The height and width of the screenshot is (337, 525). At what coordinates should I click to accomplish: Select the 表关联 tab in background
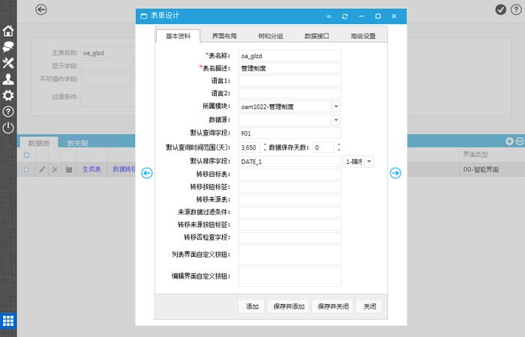[x=78, y=143]
